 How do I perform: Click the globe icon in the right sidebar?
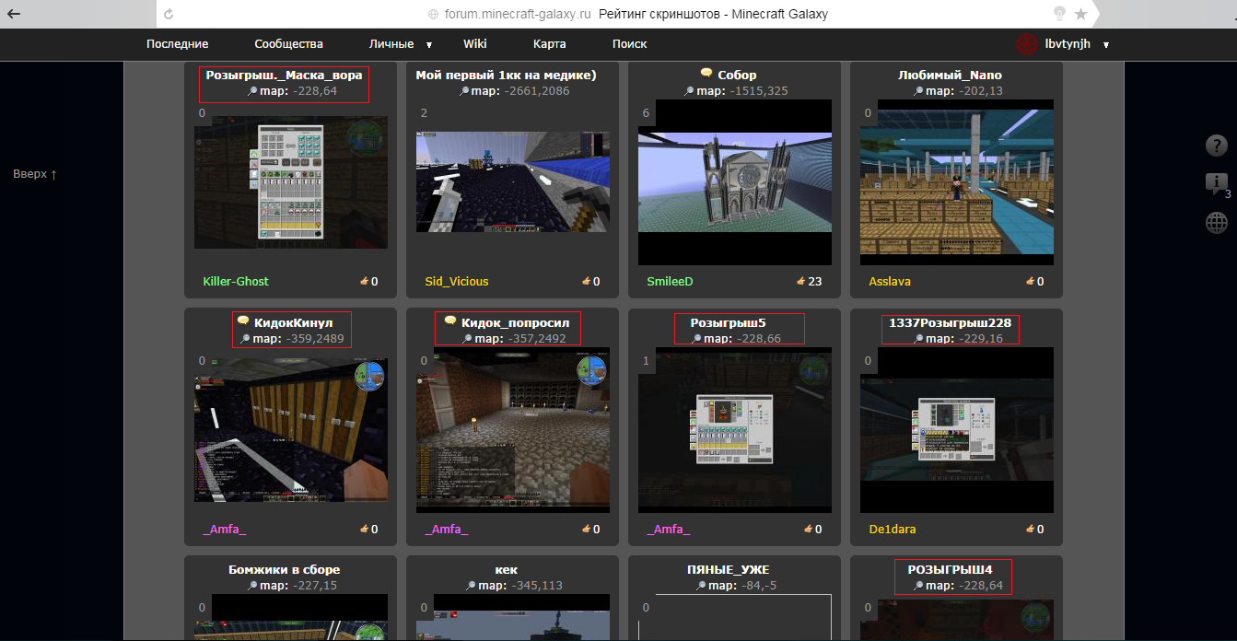point(1217,222)
